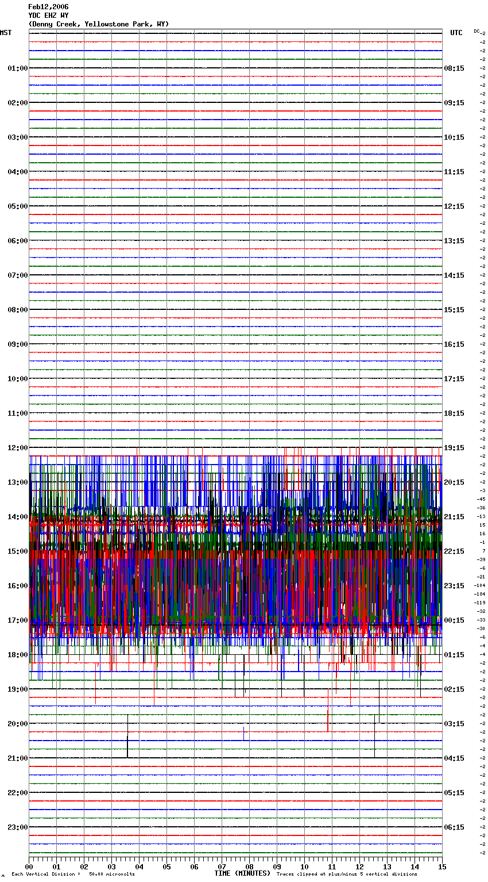Pick the '17:15' UTC time label
The image size is (488, 882).
pyautogui.click(x=454, y=379)
